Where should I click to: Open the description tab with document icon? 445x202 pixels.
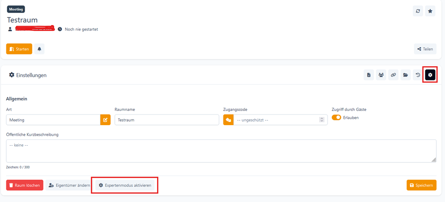(x=369, y=75)
